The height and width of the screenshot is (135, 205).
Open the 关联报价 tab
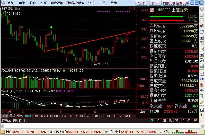coord(19,120)
